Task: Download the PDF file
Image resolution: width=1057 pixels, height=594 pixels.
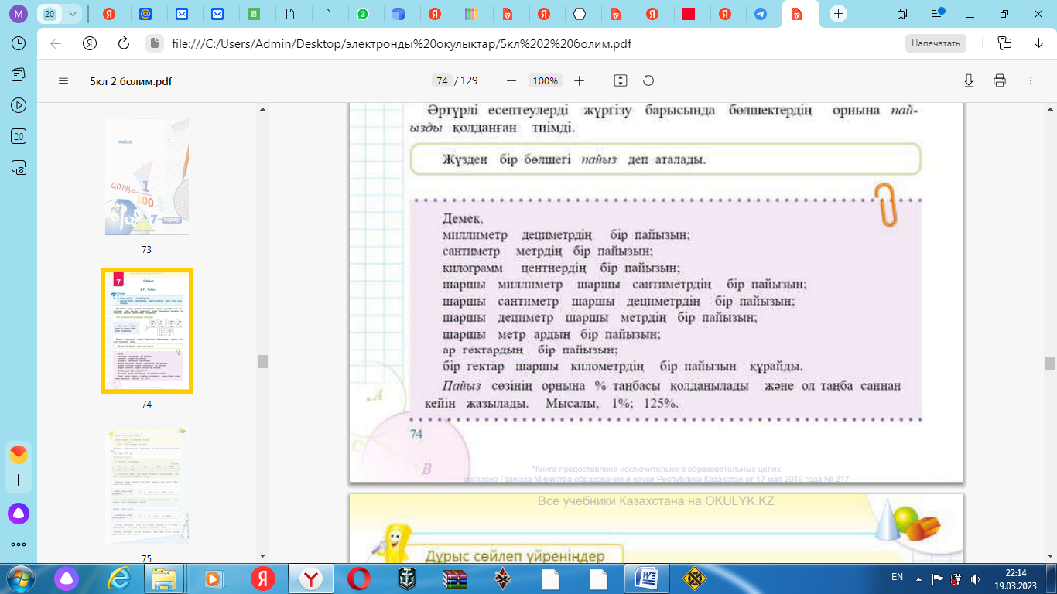Action: [968, 81]
